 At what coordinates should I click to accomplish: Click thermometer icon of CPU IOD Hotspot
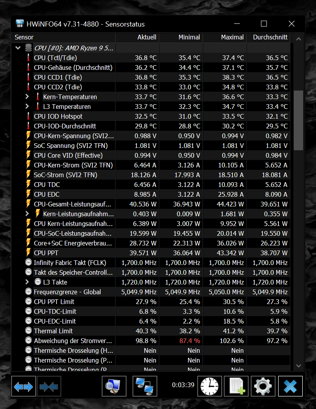(28, 116)
